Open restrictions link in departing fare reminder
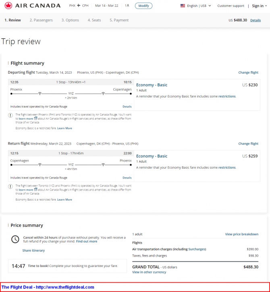Image resolution: width=270 pixels, height=292 pixels. 227,96
